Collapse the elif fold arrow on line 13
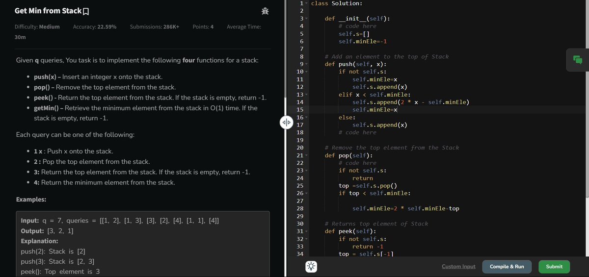The width and height of the screenshot is (589, 277). [307, 95]
